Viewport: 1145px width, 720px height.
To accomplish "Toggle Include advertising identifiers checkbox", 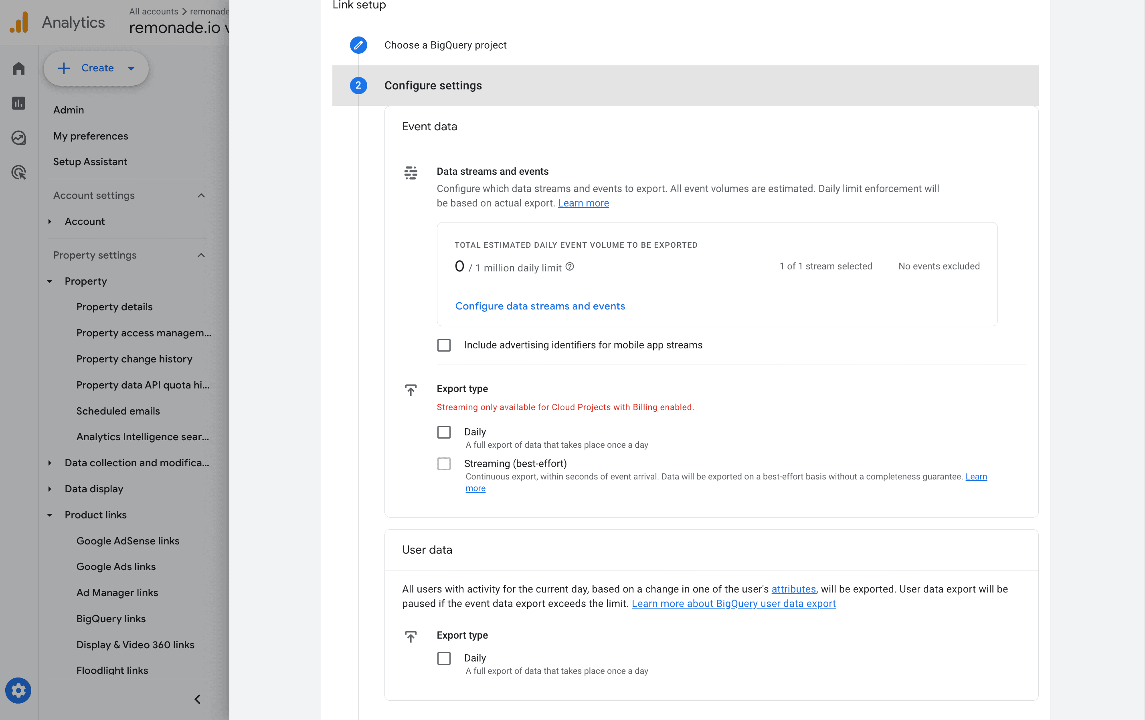I will tap(444, 345).
